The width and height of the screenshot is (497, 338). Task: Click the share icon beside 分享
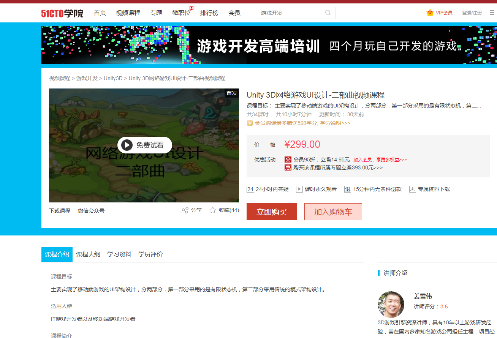pos(185,210)
